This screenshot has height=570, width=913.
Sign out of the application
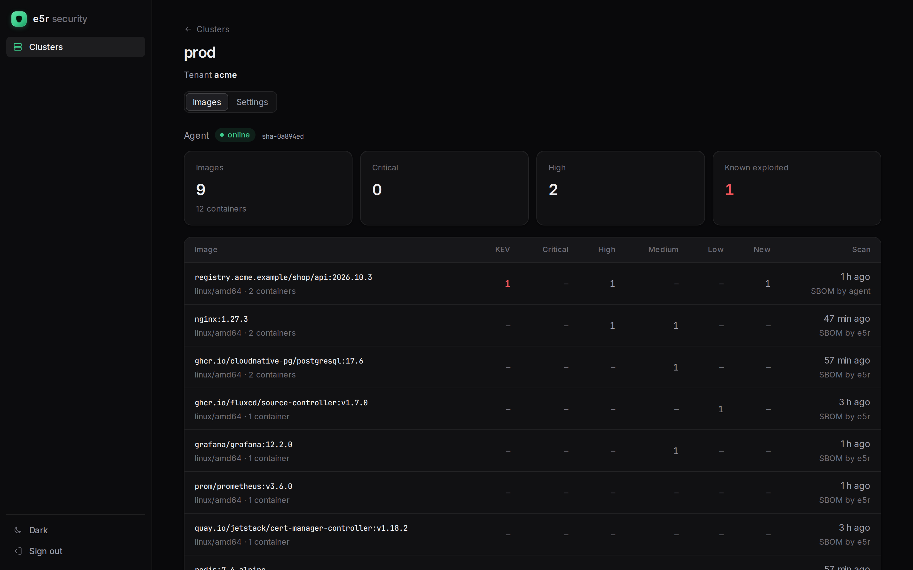75,551
